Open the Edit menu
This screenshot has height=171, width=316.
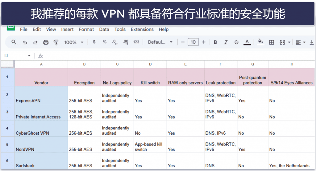point(37,29)
